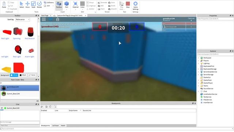Viewport: 234px width, 132px height.
Task: Expand the Players tree node
Action: click(x=199, y=60)
